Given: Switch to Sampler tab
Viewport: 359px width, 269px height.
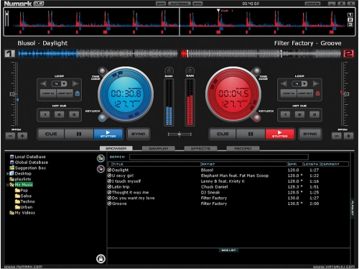Looking at the screenshot, I should click(159, 148).
